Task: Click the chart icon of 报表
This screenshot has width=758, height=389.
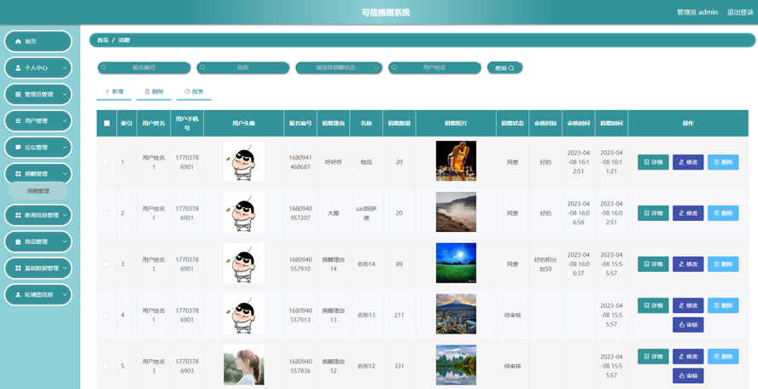Action: [187, 91]
